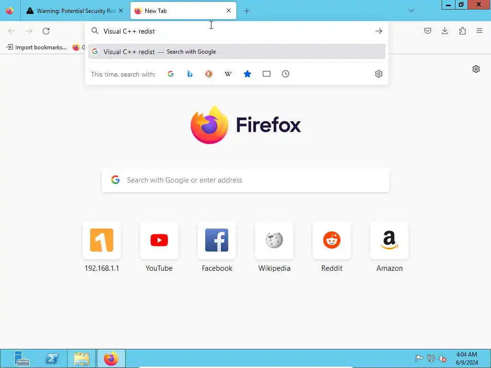Search this time with Google icon
Viewport: 491px width, 368px height.
pyautogui.click(x=171, y=74)
